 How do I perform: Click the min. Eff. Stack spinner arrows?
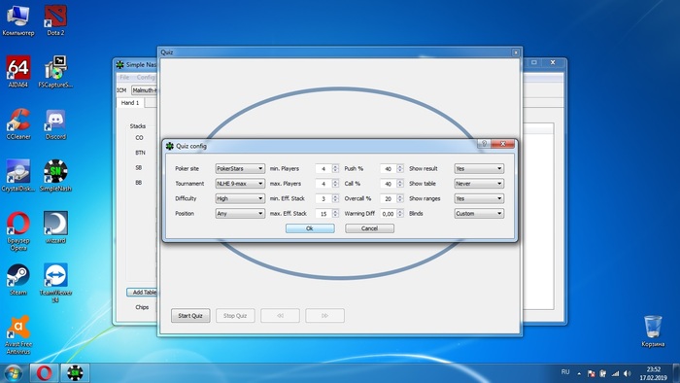[335, 198]
